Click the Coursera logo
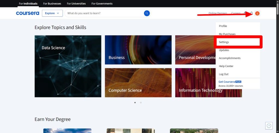 [x=28, y=13]
